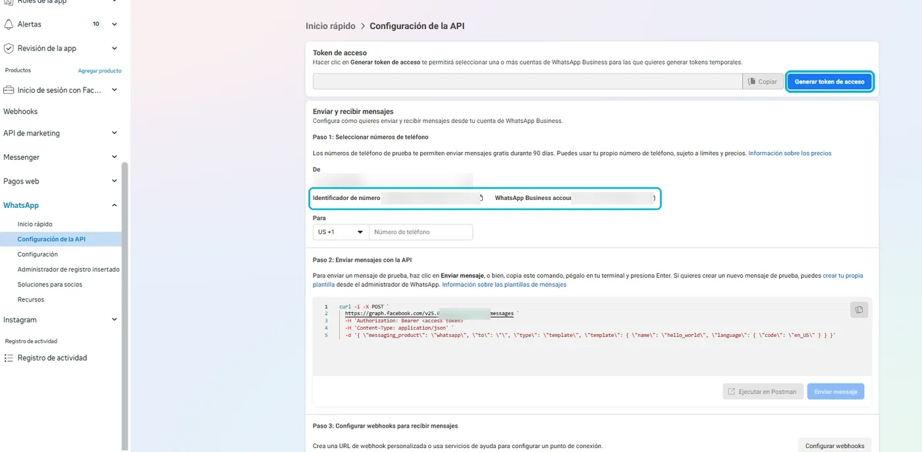Screen dimensions: 922x452
Task: Open Soluciones para socios
Action: (x=50, y=285)
